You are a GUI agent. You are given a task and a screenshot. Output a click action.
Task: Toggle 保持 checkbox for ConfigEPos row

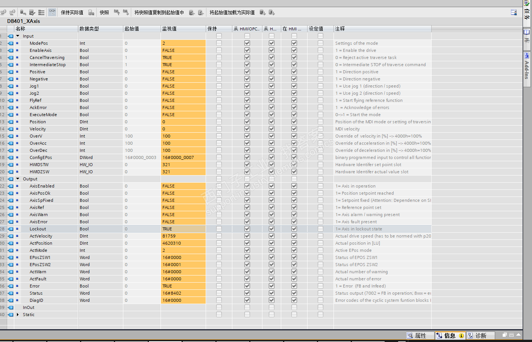[x=219, y=157]
